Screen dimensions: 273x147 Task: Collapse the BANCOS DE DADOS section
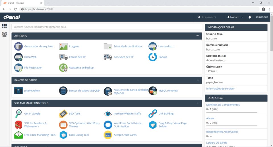(197, 80)
